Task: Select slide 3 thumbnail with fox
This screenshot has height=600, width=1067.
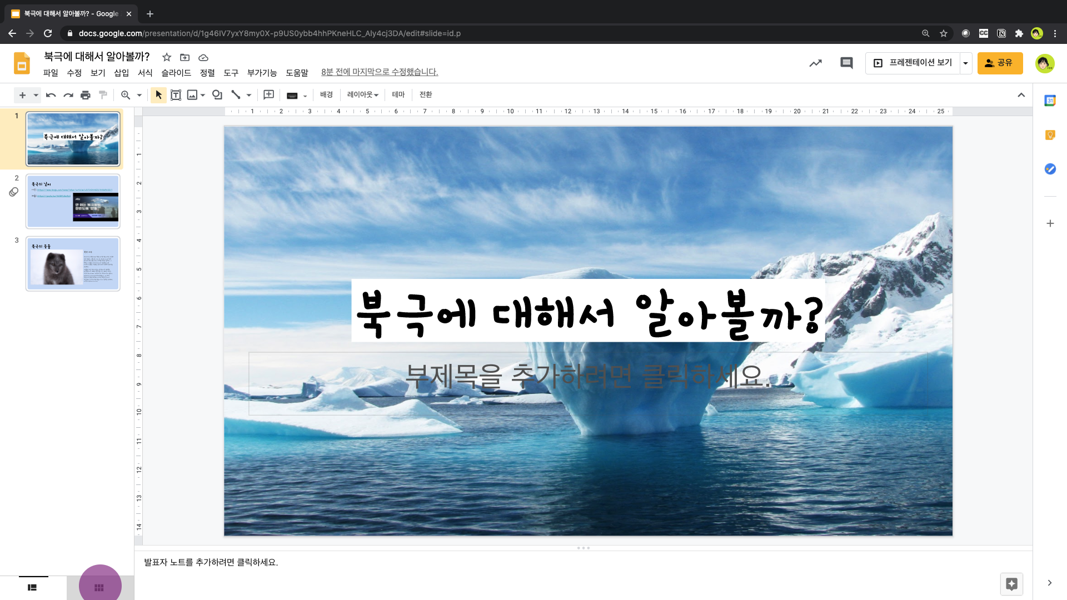Action: tap(73, 263)
